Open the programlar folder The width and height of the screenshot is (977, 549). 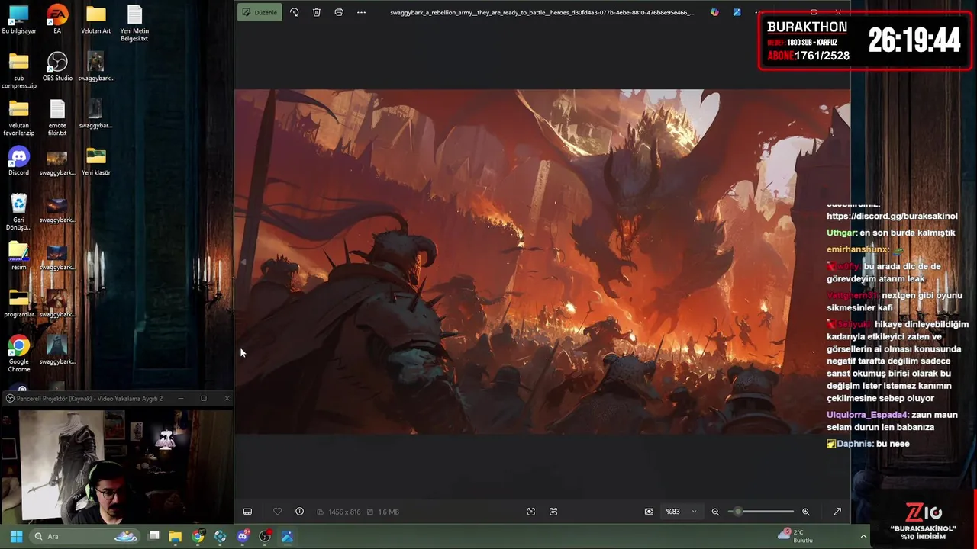19,303
